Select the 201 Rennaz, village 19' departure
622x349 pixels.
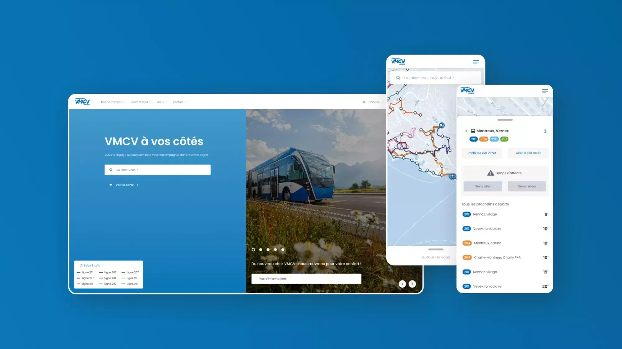[x=505, y=272]
